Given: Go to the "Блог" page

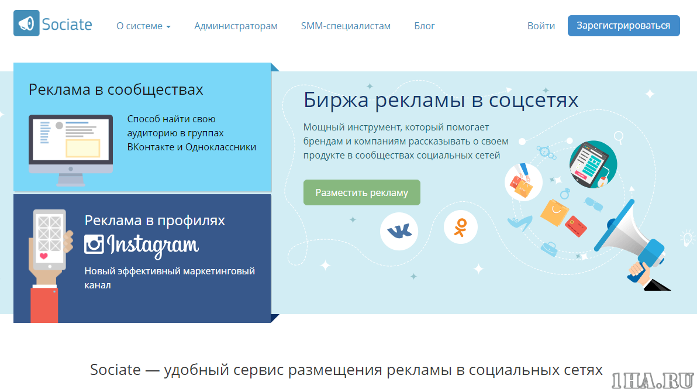Looking at the screenshot, I should [x=425, y=26].
